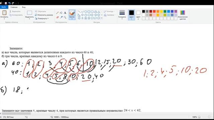Choose the straight line shape
The image size is (214, 120).
coord(79,12)
